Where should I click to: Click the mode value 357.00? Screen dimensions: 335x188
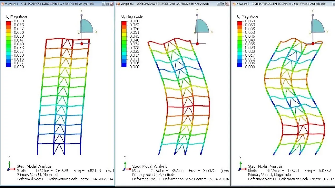click(x=177, y=171)
